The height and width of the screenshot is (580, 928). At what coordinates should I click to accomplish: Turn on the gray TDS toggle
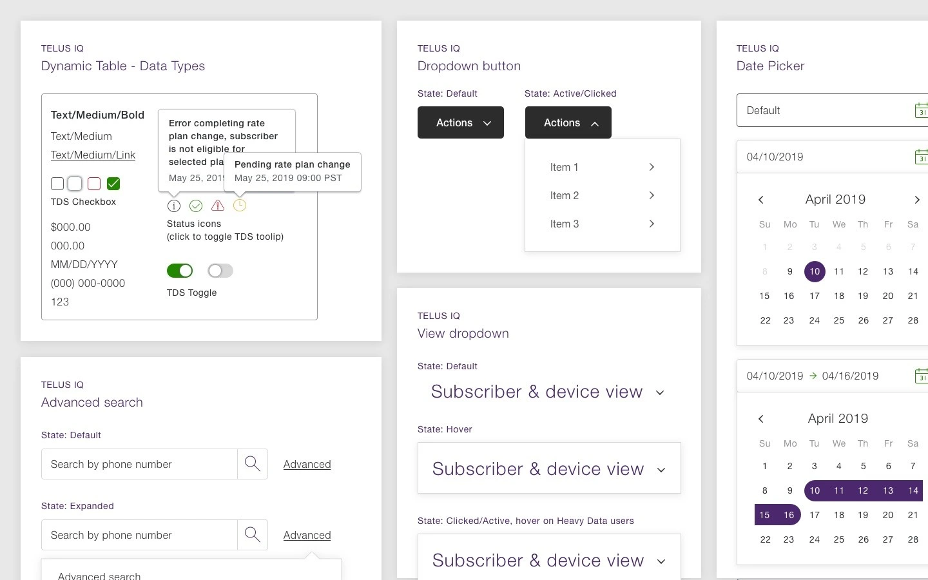click(220, 271)
